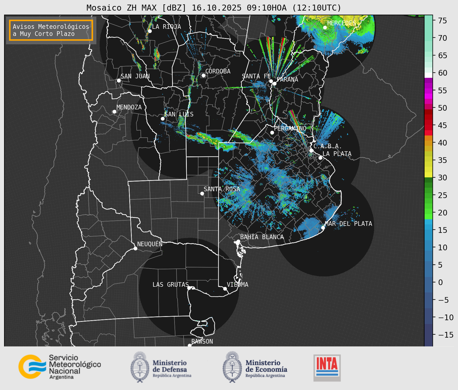
Task: Click the LA RIOJA city label
Action: (x=166, y=27)
